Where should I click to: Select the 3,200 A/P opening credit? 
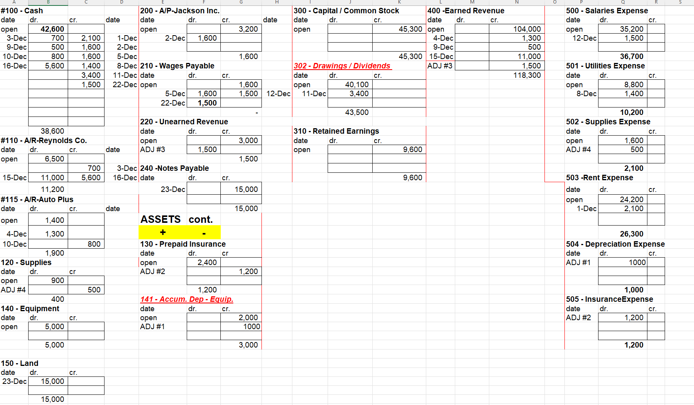pos(241,29)
